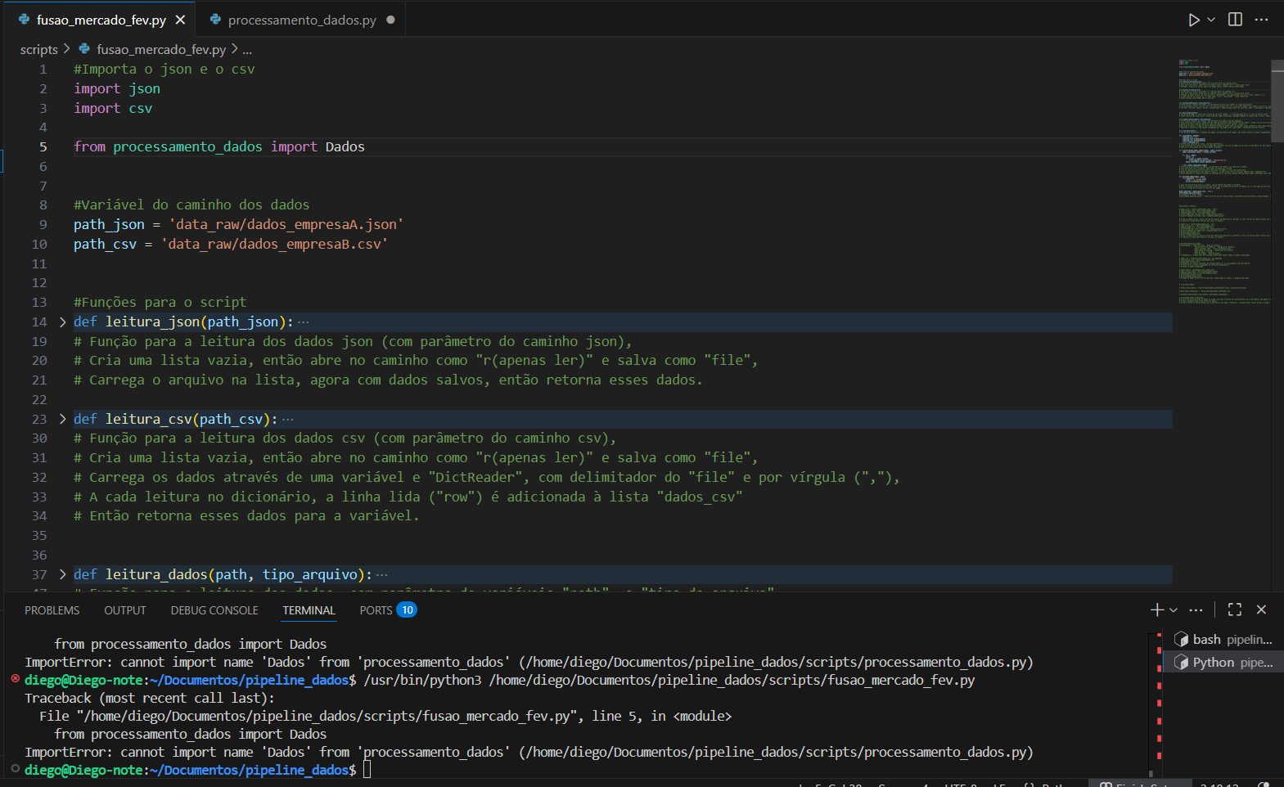Click the failed command red decoration

(15, 679)
